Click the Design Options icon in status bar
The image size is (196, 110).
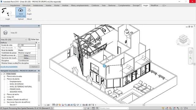click(93, 108)
